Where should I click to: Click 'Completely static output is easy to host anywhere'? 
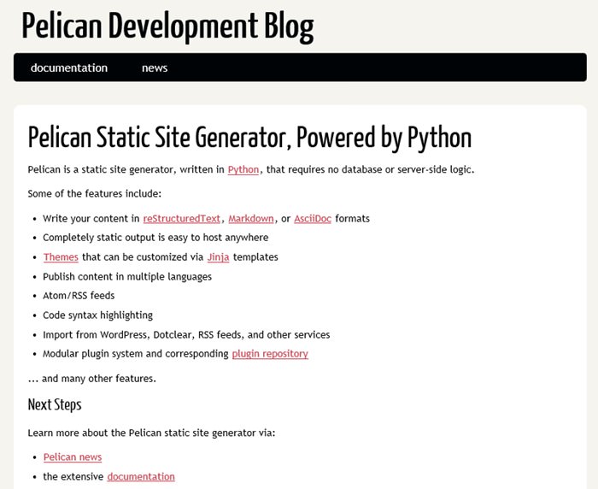tap(155, 238)
